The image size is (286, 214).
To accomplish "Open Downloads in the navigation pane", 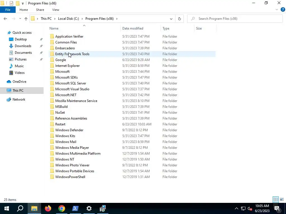I will [23, 46].
